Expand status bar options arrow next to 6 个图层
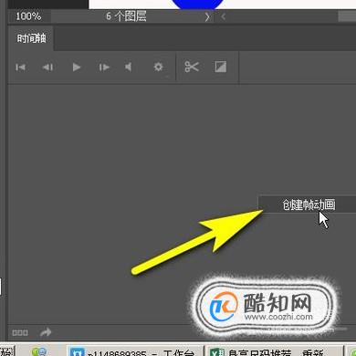Viewport: 356px width, 356px height. pyautogui.click(x=207, y=16)
